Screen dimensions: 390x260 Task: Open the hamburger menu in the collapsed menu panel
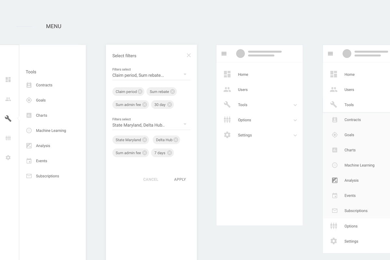224,54
